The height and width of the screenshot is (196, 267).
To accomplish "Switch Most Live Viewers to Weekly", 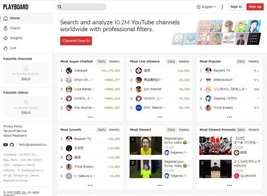I will pyautogui.click(x=184, y=61).
